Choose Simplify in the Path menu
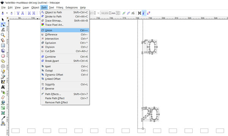Image resolution: width=228 pixels, height=136 pixels. (65, 84)
